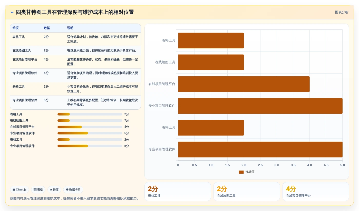Click the lightning icon beside the page title
Viewport: 359px width, 211px height.
click(12, 12)
